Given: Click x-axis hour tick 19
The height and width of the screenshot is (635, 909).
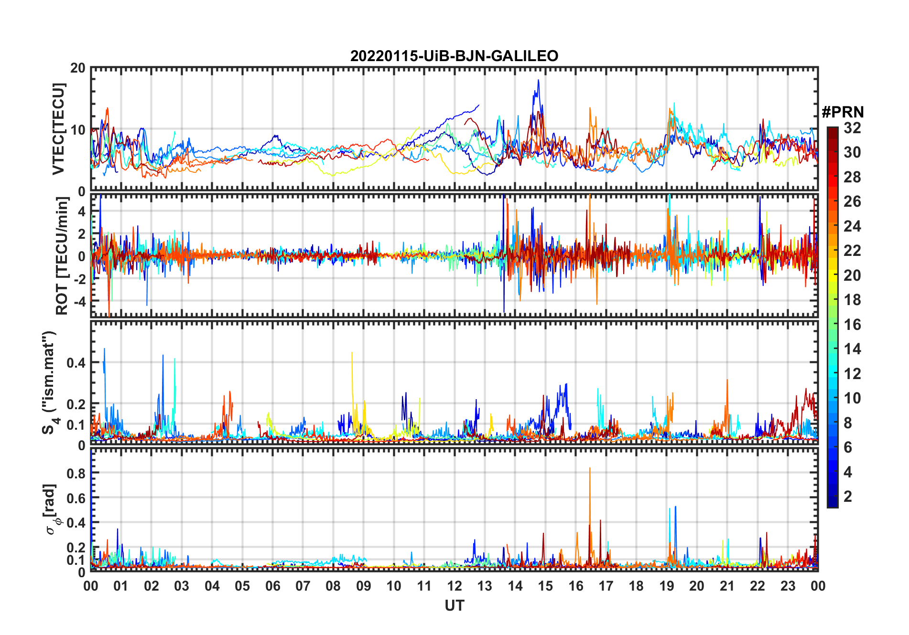Looking at the screenshot, I should pos(667,586).
